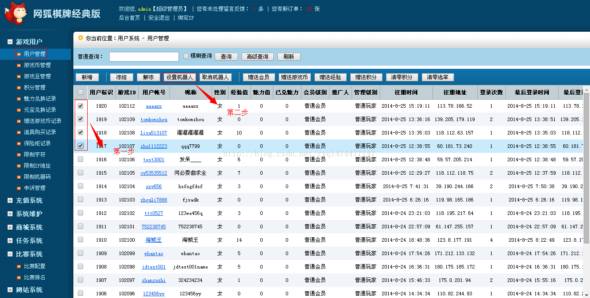Click the new orders count 20
This screenshot has width=590, height=298.
pyautogui.click(x=310, y=9)
